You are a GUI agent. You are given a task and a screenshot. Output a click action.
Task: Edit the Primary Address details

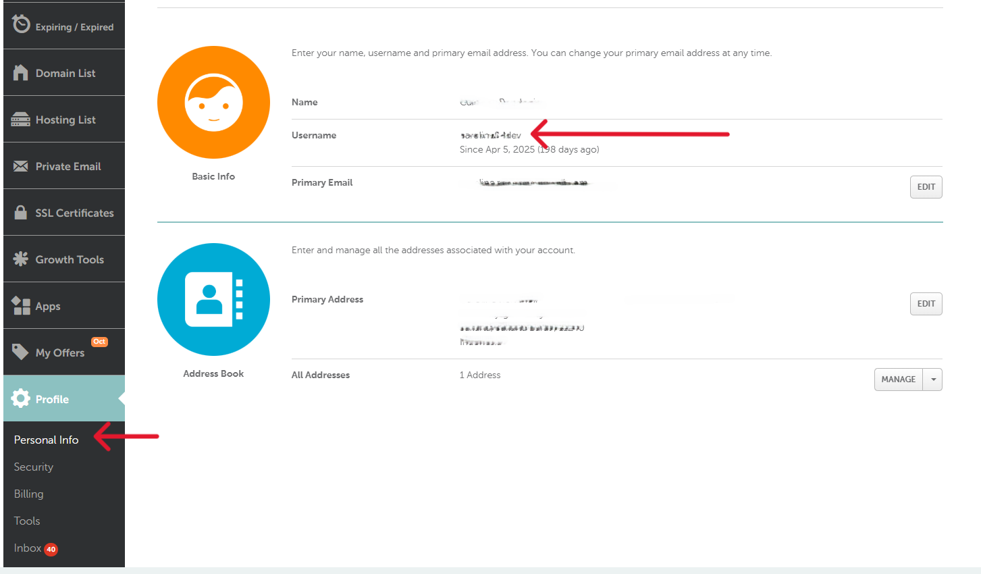[x=926, y=303]
